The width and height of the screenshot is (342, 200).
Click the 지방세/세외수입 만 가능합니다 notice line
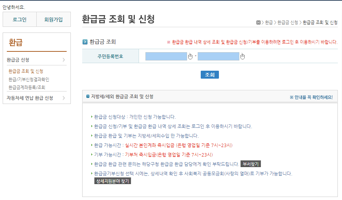[146, 136]
